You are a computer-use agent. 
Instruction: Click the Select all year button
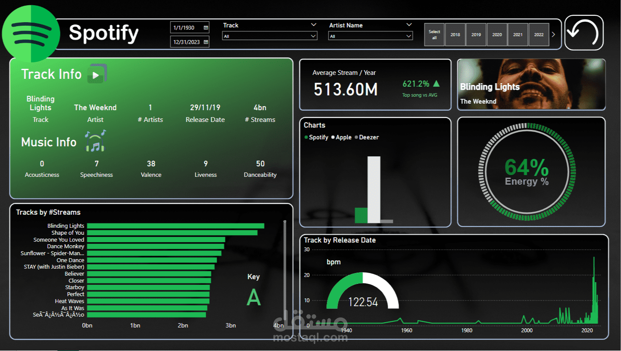click(x=434, y=34)
